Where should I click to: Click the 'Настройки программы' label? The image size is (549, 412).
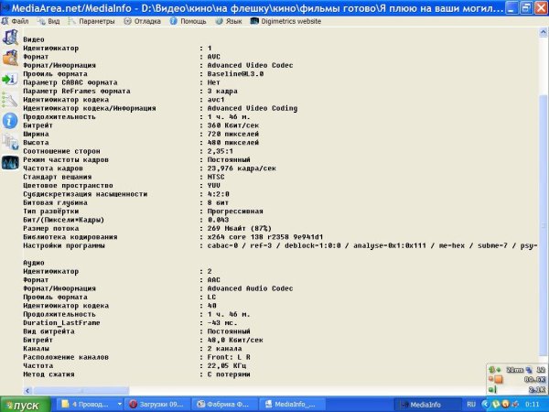(x=64, y=245)
